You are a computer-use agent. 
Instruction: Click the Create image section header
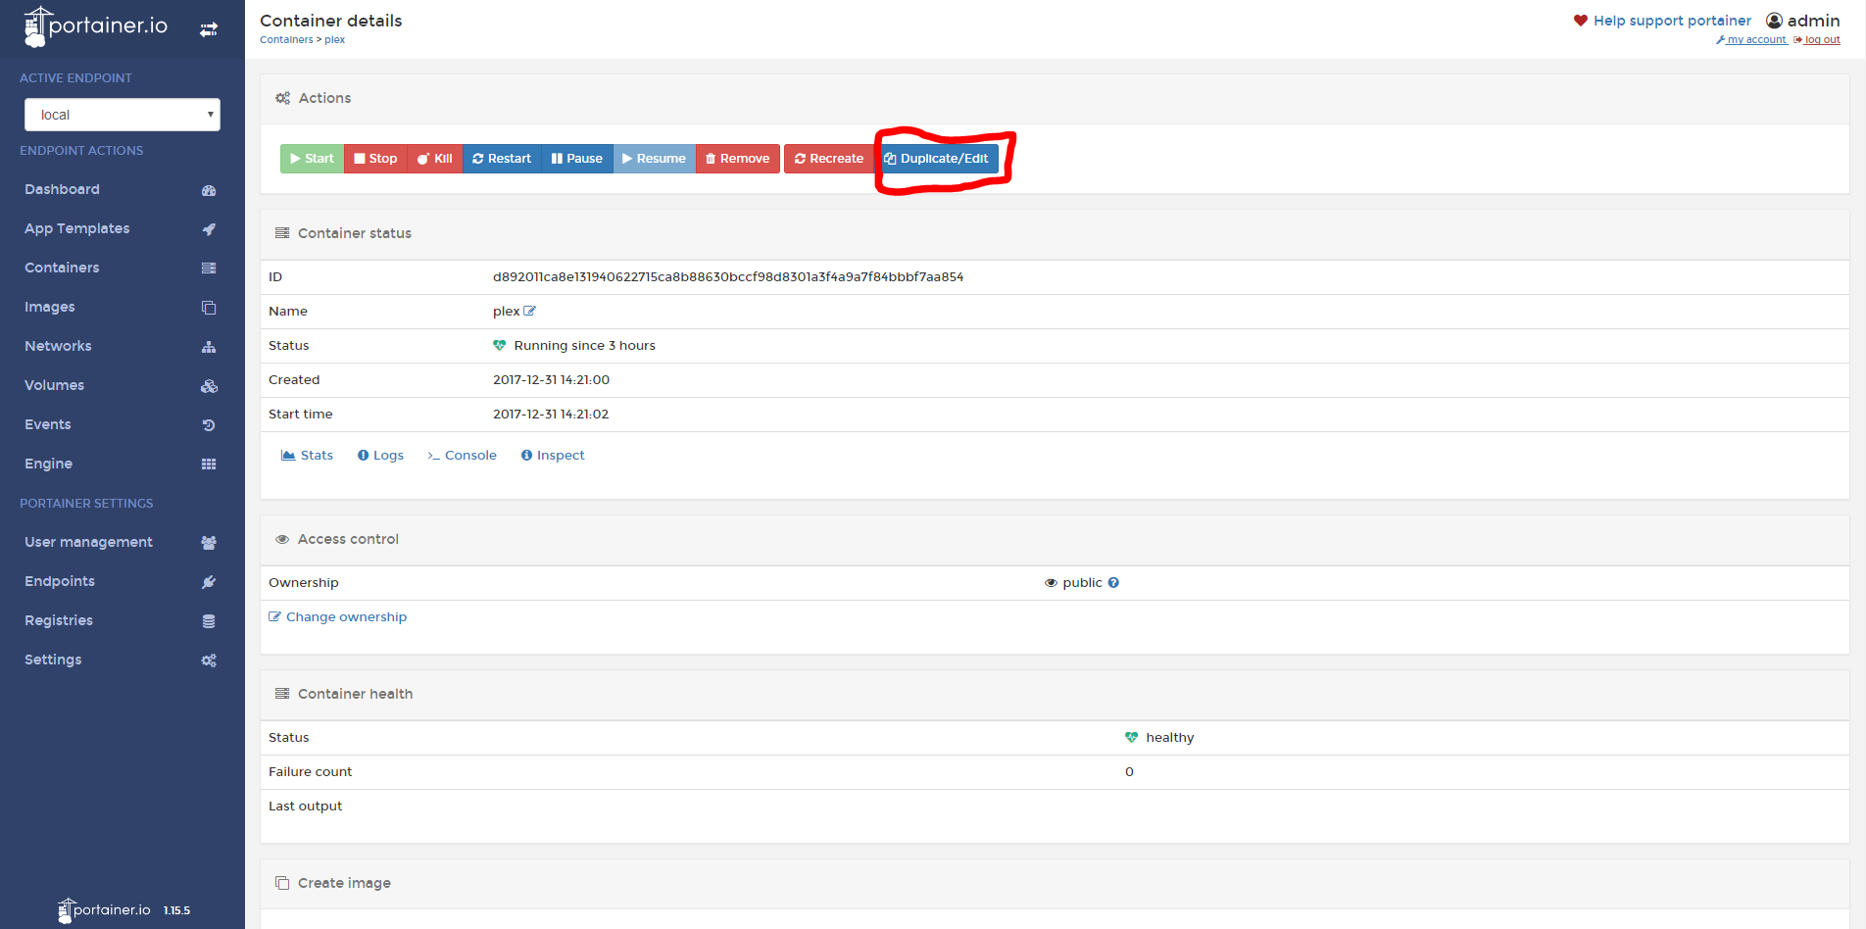click(x=344, y=883)
